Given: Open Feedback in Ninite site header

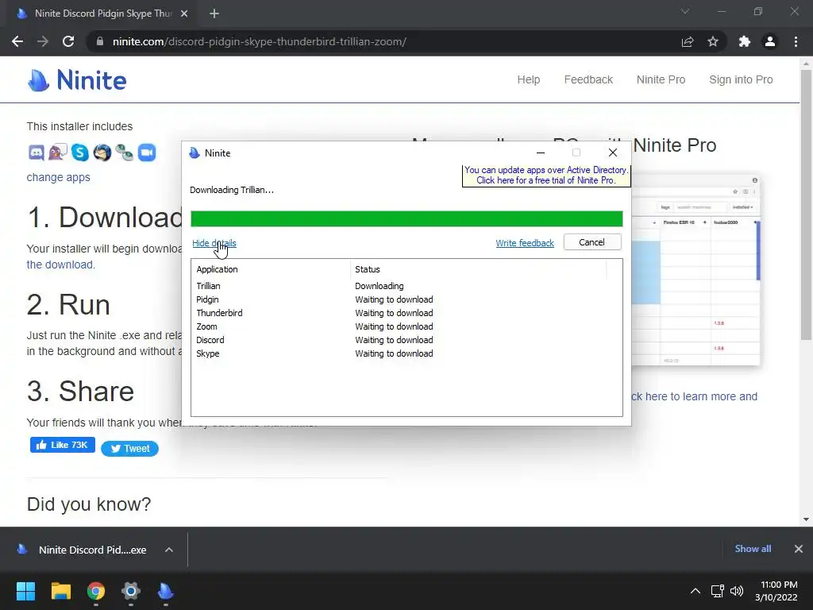Looking at the screenshot, I should (588, 79).
